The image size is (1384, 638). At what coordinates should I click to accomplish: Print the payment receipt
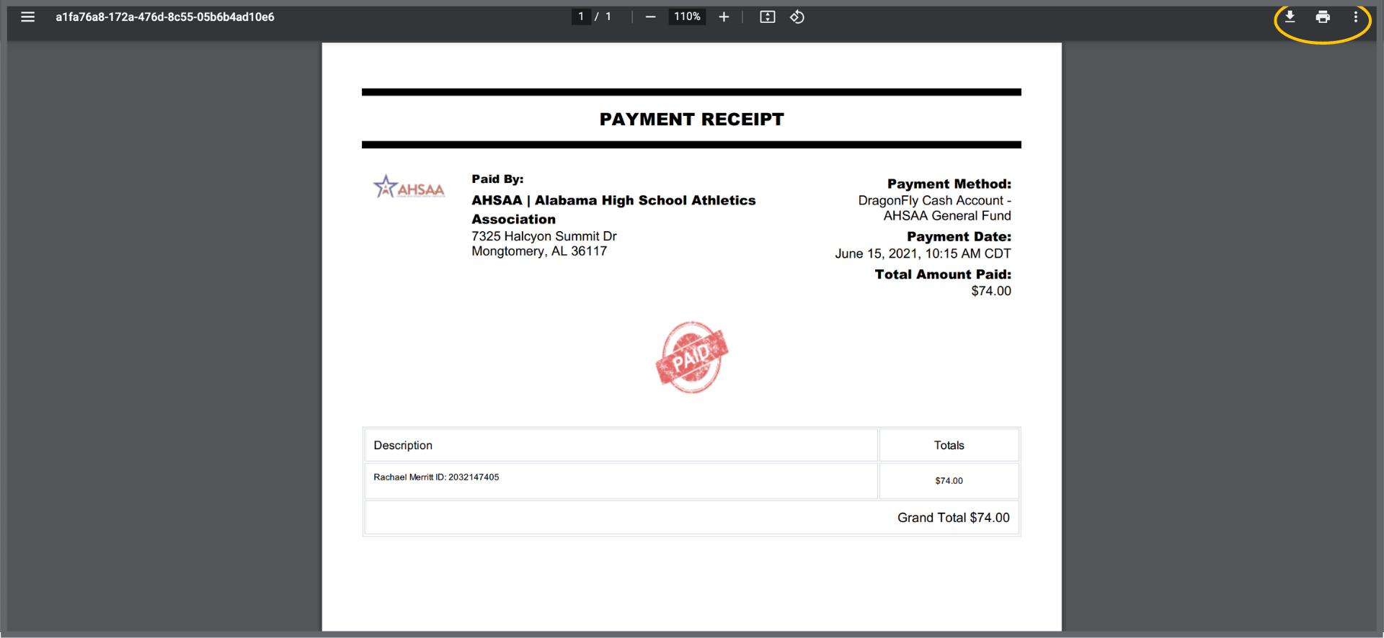(x=1323, y=17)
